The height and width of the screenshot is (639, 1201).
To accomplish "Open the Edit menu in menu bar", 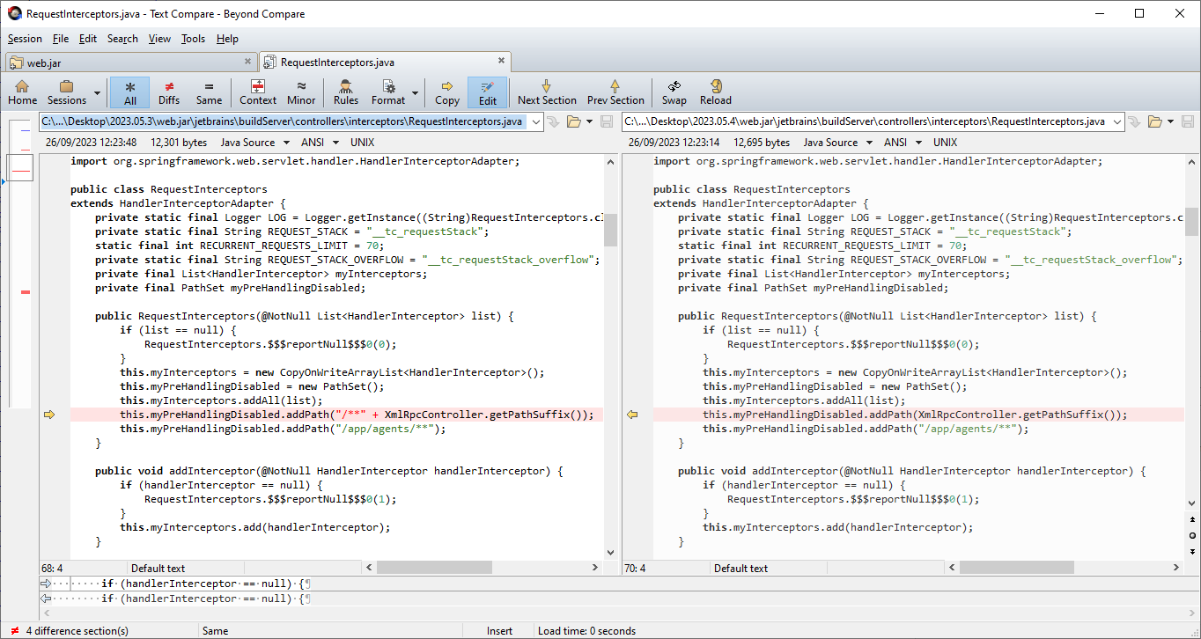I will [88, 39].
